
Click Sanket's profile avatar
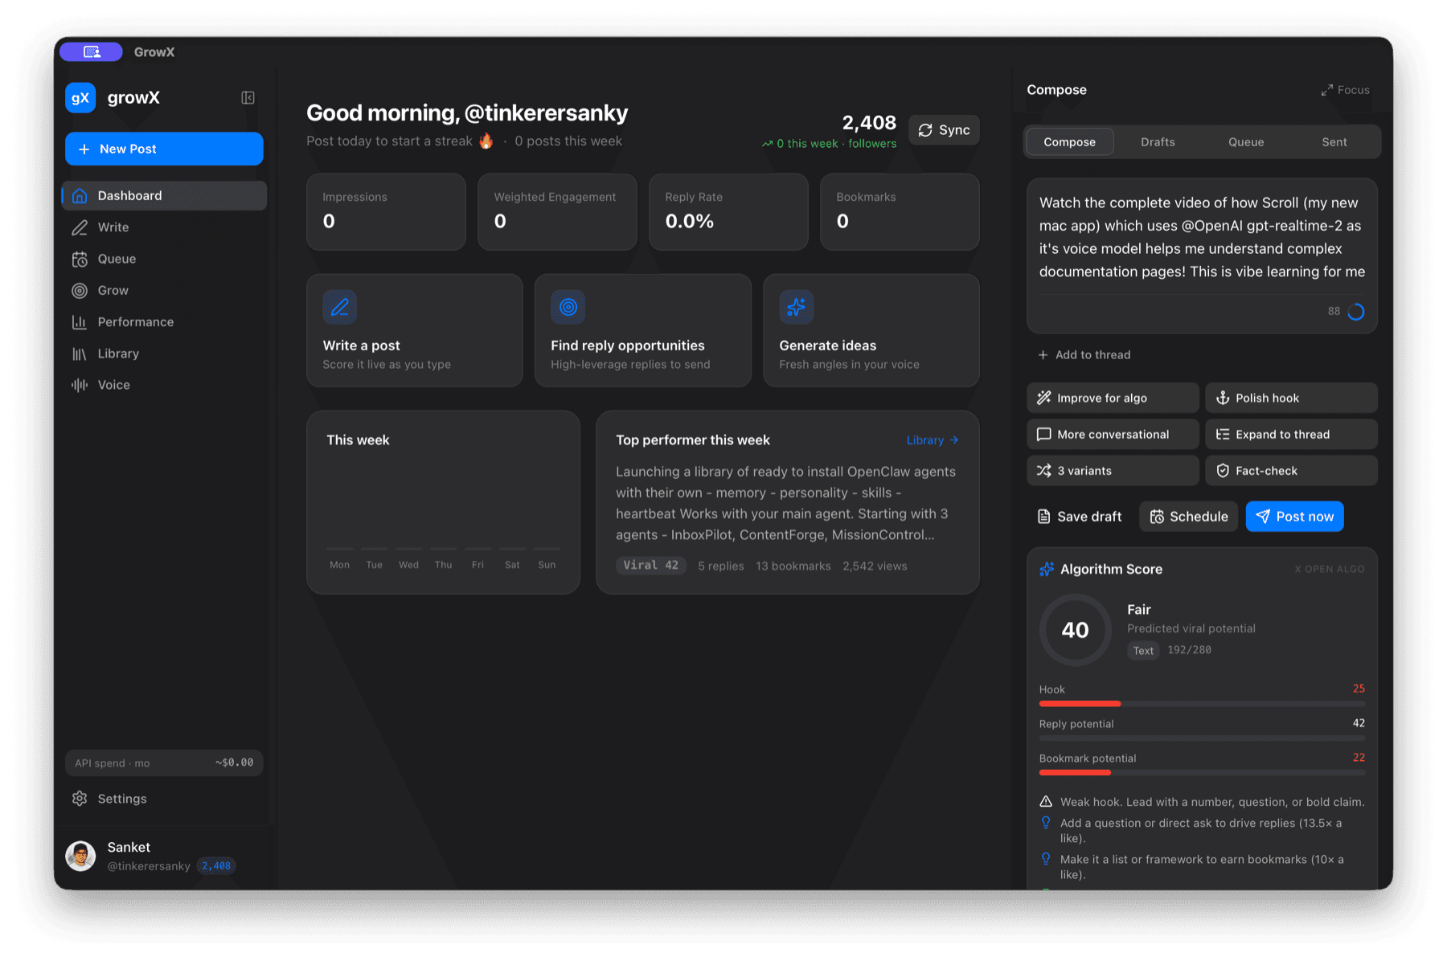pyautogui.click(x=80, y=857)
